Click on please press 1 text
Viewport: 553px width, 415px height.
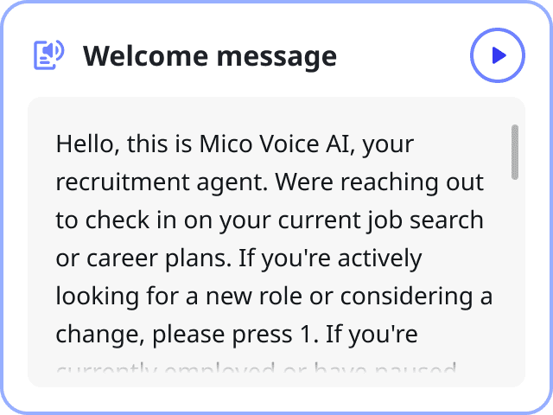click(x=236, y=335)
